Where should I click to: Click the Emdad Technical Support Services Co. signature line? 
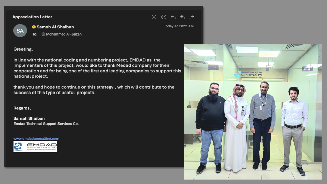[x=46, y=124]
